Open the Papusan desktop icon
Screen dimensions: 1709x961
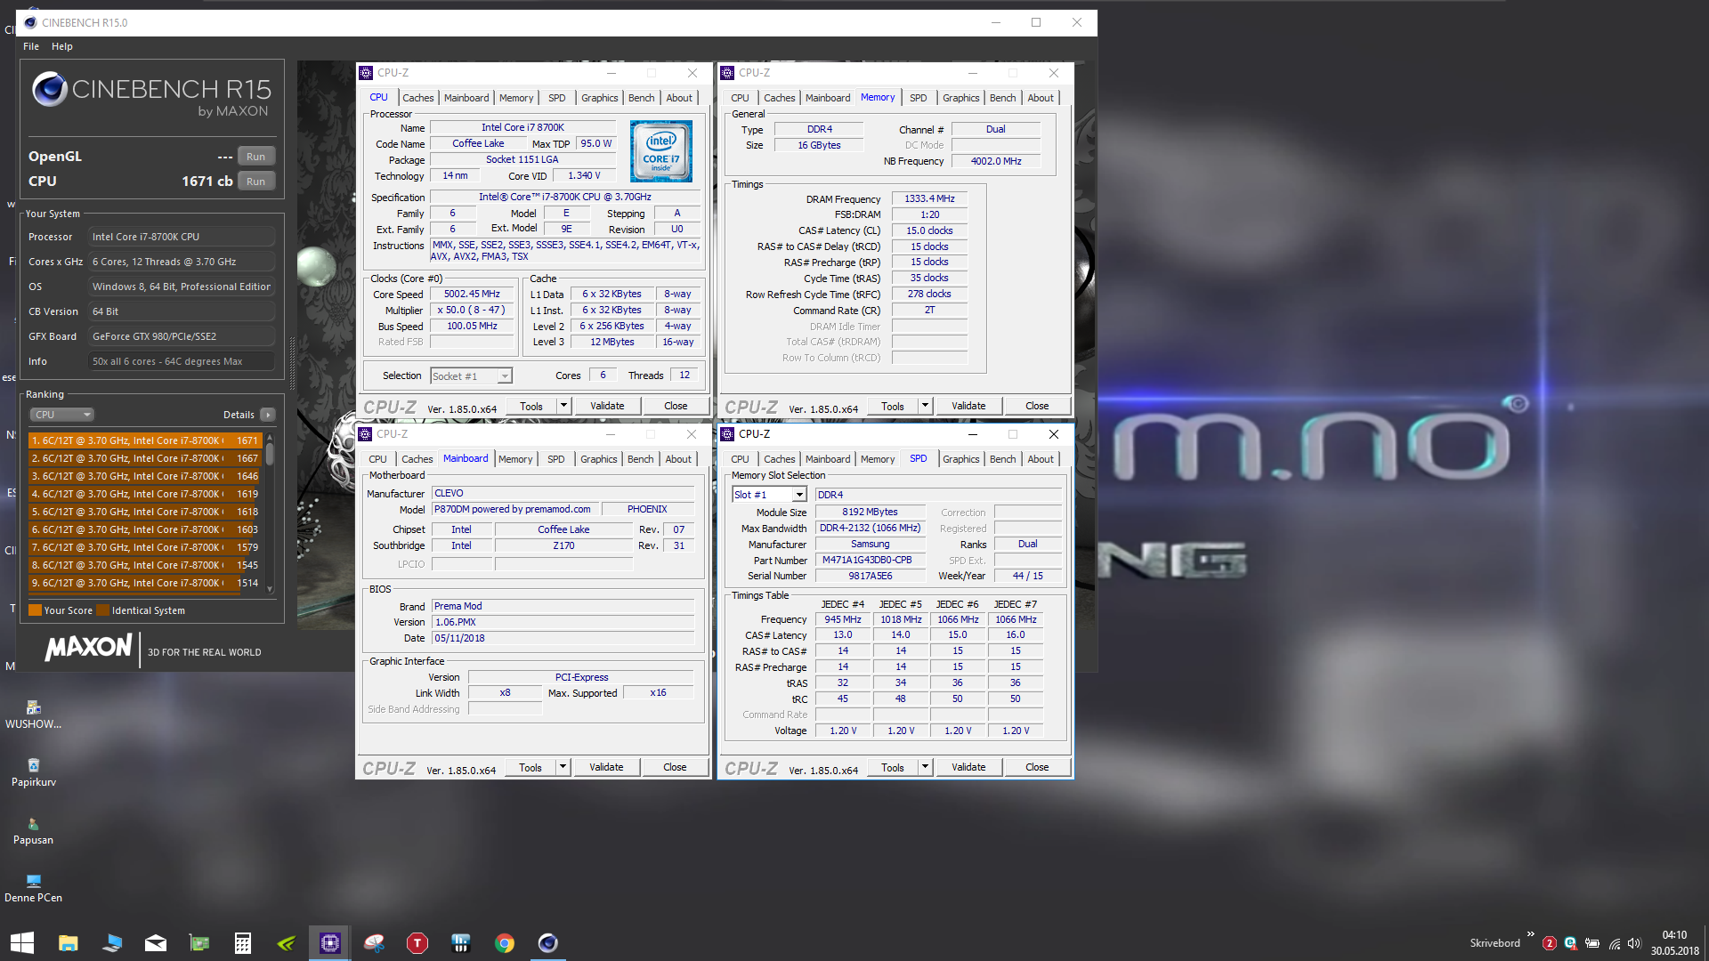pyautogui.click(x=33, y=830)
